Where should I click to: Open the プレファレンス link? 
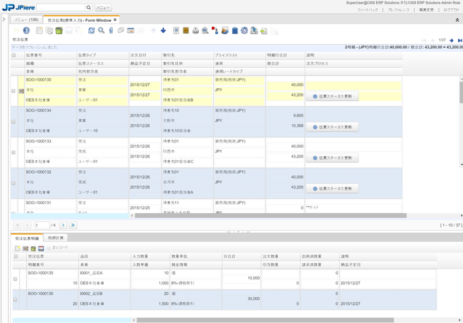399,9
